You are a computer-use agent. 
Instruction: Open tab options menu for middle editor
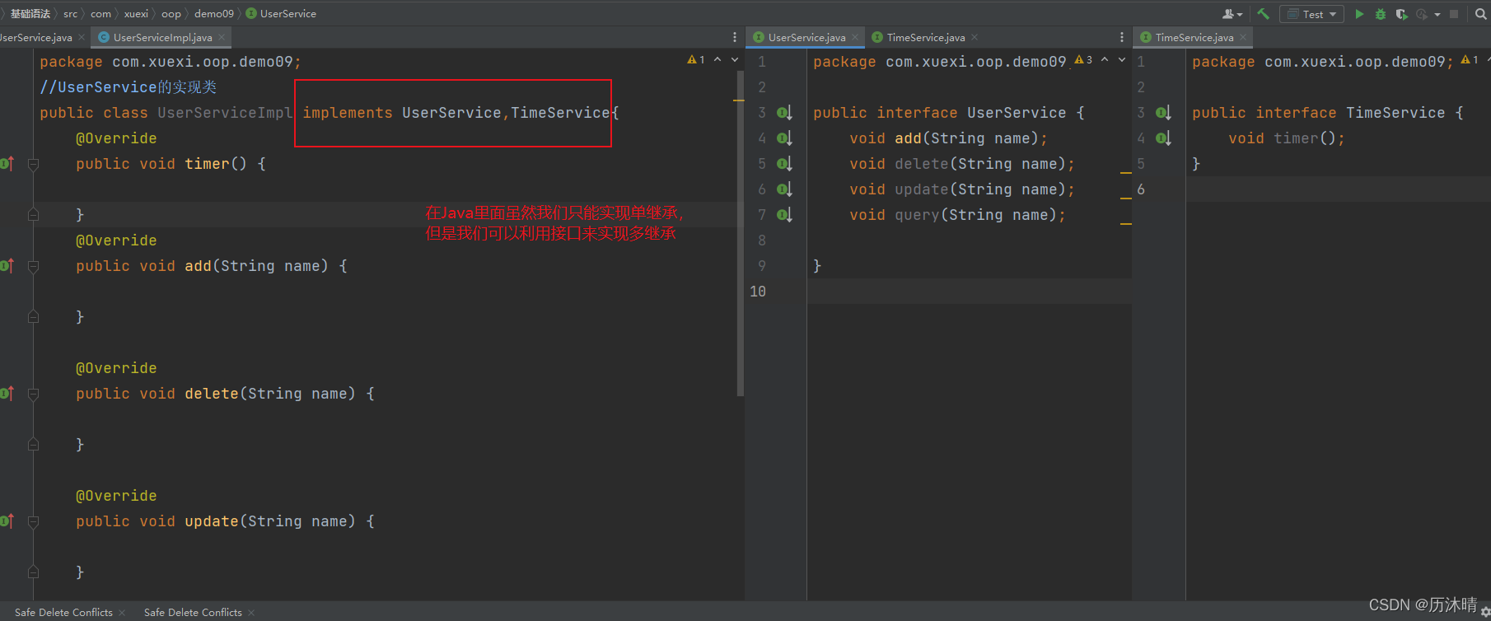click(x=1121, y=37)
